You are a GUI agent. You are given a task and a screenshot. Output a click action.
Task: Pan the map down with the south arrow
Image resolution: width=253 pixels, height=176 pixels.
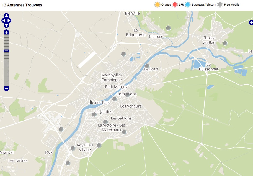pos(6,25)
